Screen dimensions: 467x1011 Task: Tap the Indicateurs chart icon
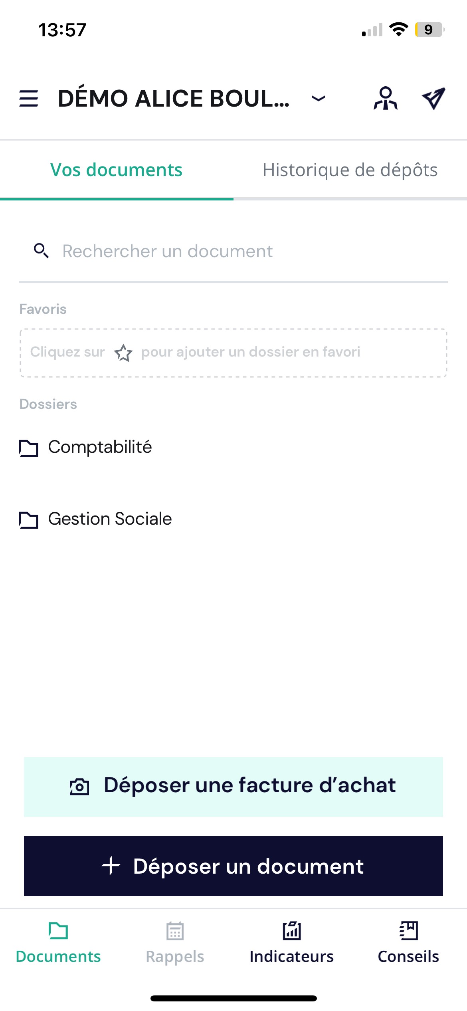click(292, 931)
